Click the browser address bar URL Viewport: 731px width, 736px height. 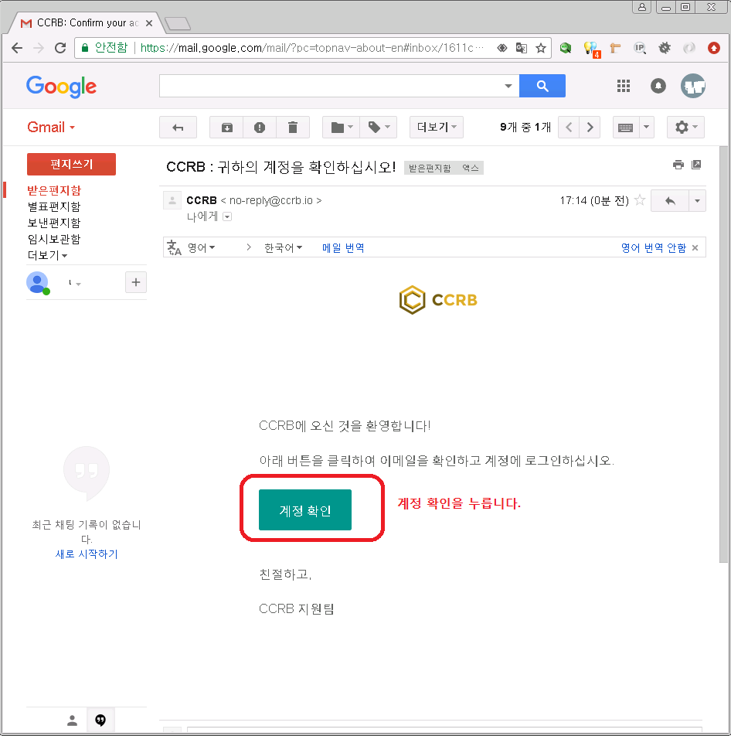(311, 48)
